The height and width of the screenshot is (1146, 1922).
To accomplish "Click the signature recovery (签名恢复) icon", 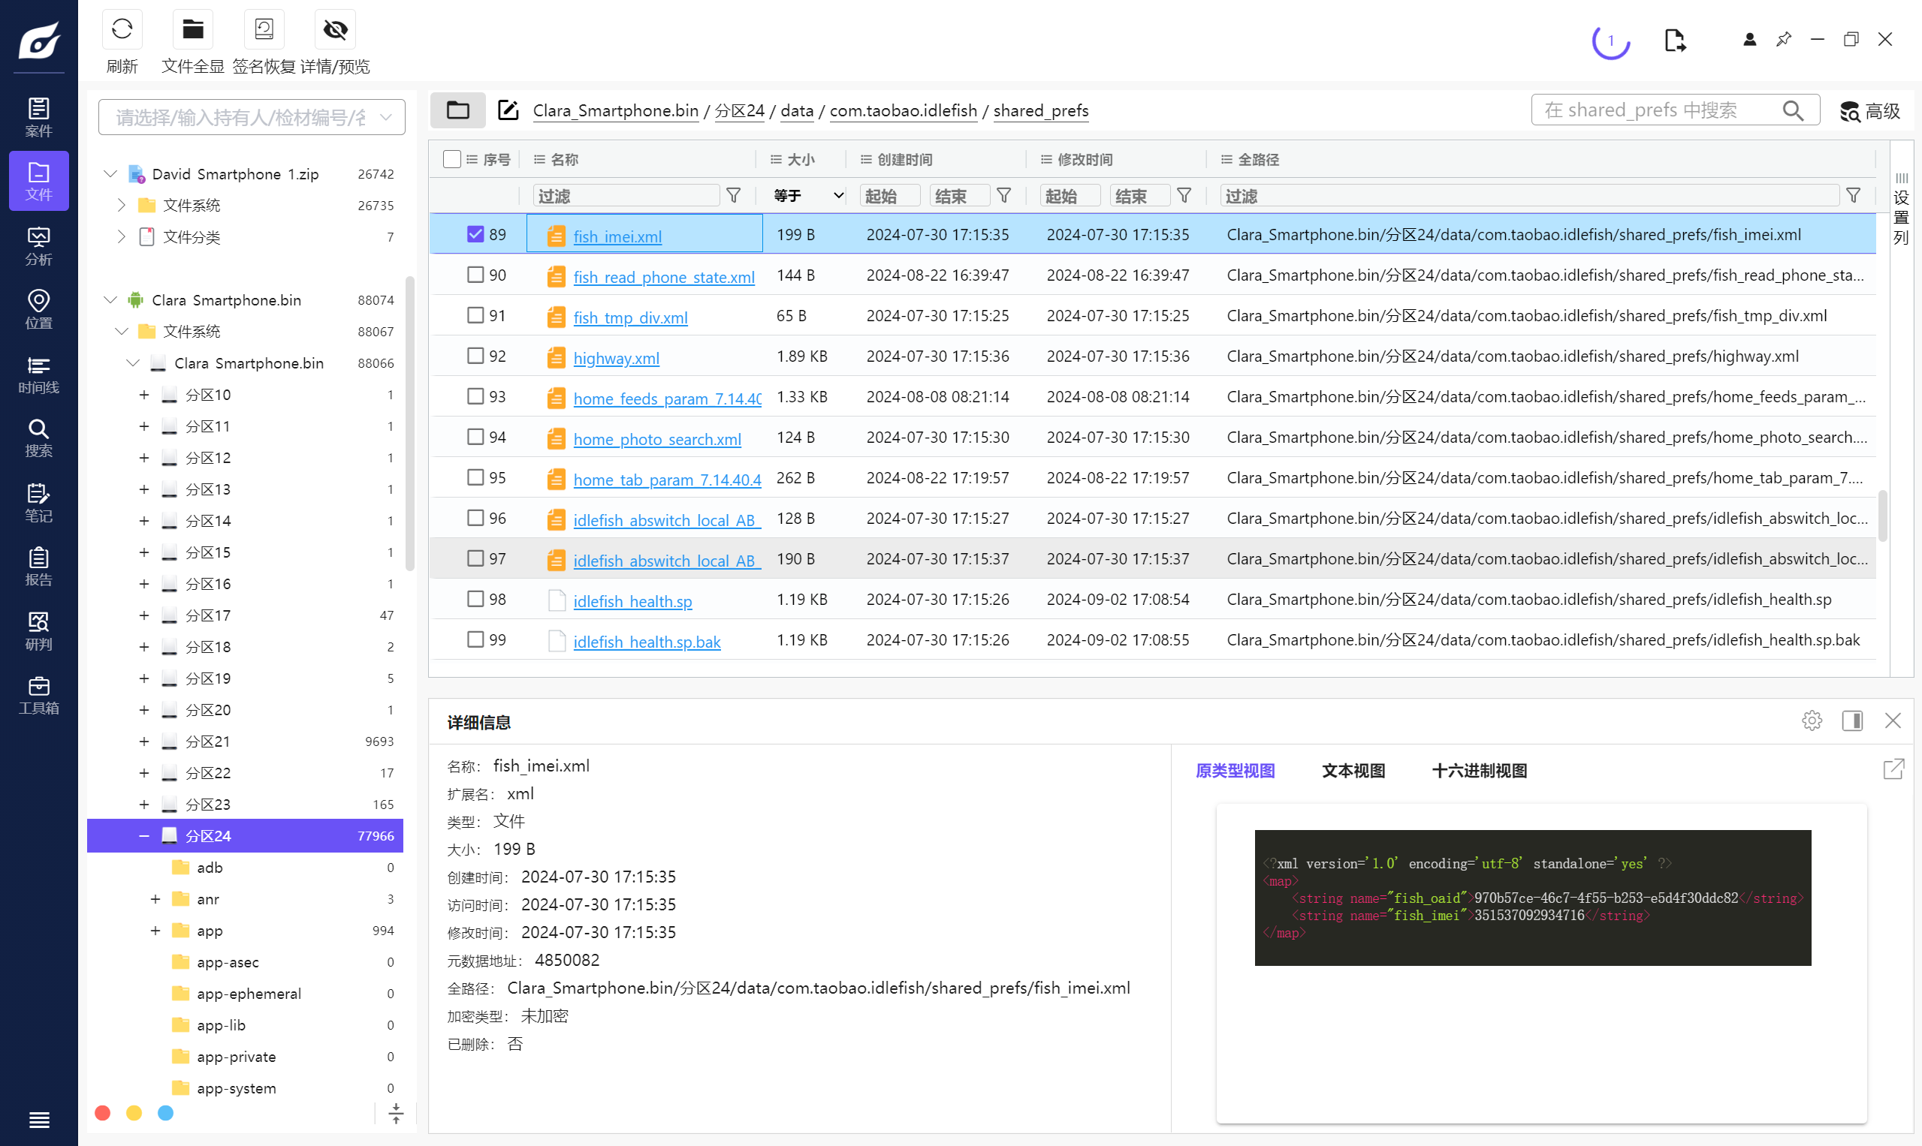I will point(264,30).
